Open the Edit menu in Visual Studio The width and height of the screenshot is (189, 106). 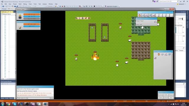point(6,4)
